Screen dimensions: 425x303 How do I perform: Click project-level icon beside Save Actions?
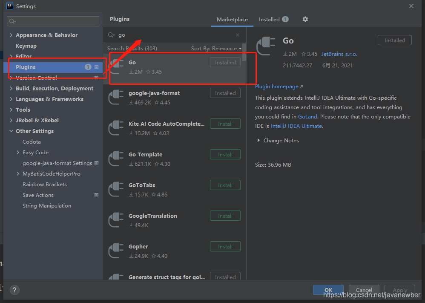click(x=97, y=195)
